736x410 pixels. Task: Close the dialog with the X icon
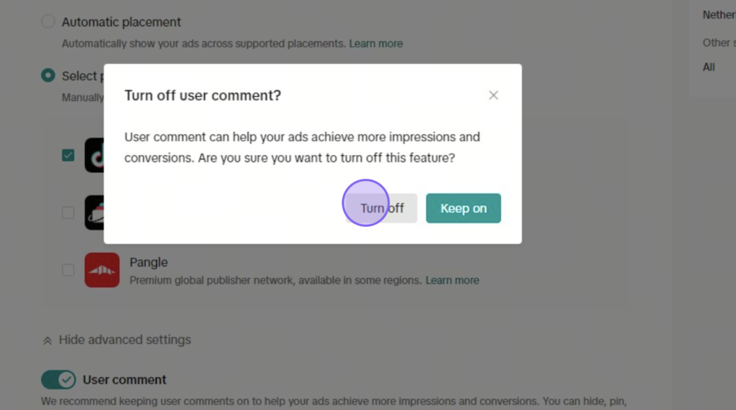(493, 95)
